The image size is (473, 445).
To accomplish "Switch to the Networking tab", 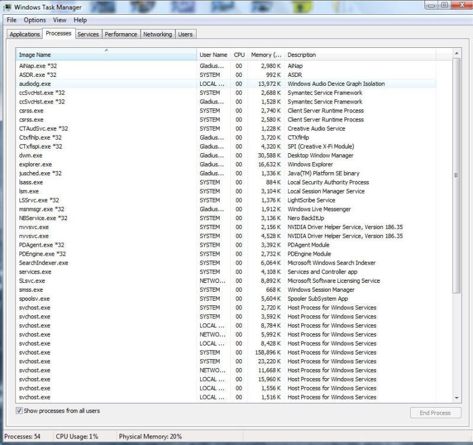I will click(x=157, y=34).
